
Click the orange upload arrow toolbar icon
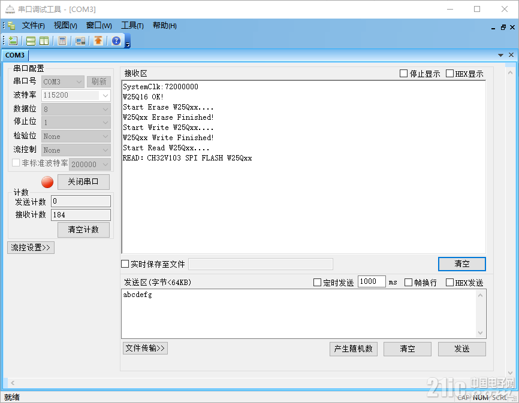pos(98,41)
